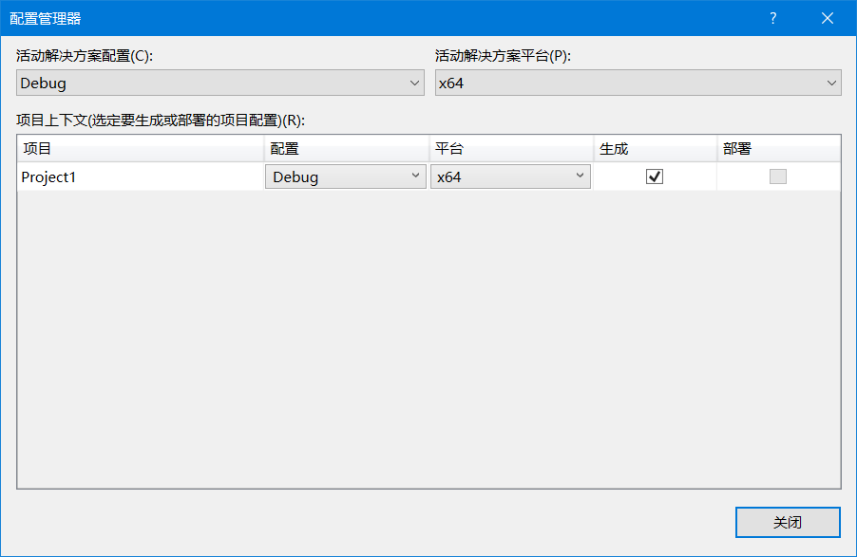Click the 活动解决方案配置(C) label
857x557 pixels.
pos(85,56)
